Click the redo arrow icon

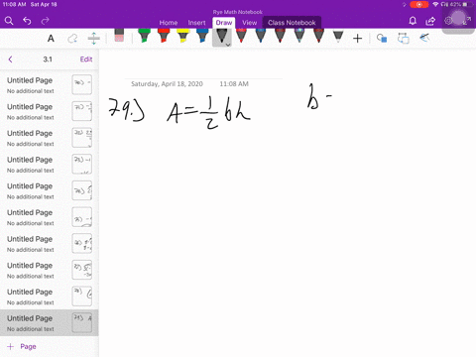(45, 21)
